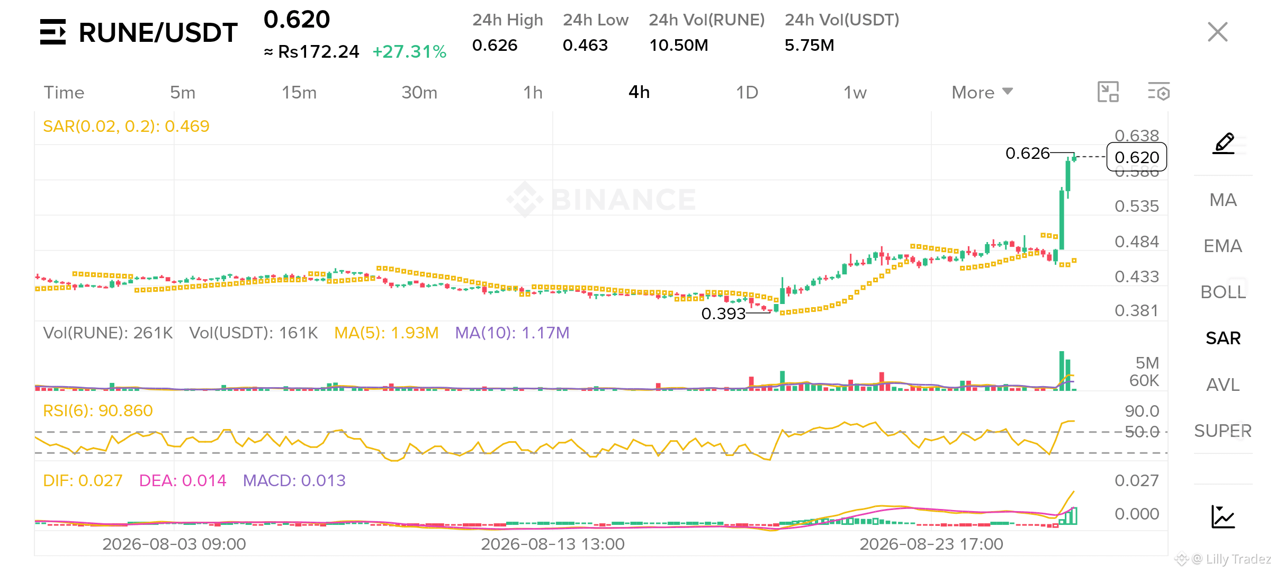Open the drawing pencil tool
Screen dimensions: 1275x572
(x=1224, y=144)
